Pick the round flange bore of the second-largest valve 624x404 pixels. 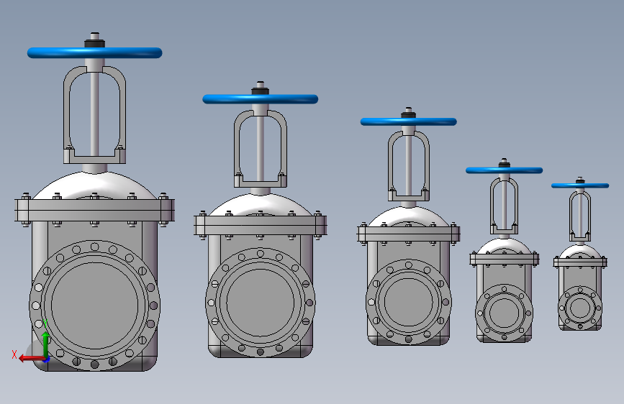[x=261, y=303]
